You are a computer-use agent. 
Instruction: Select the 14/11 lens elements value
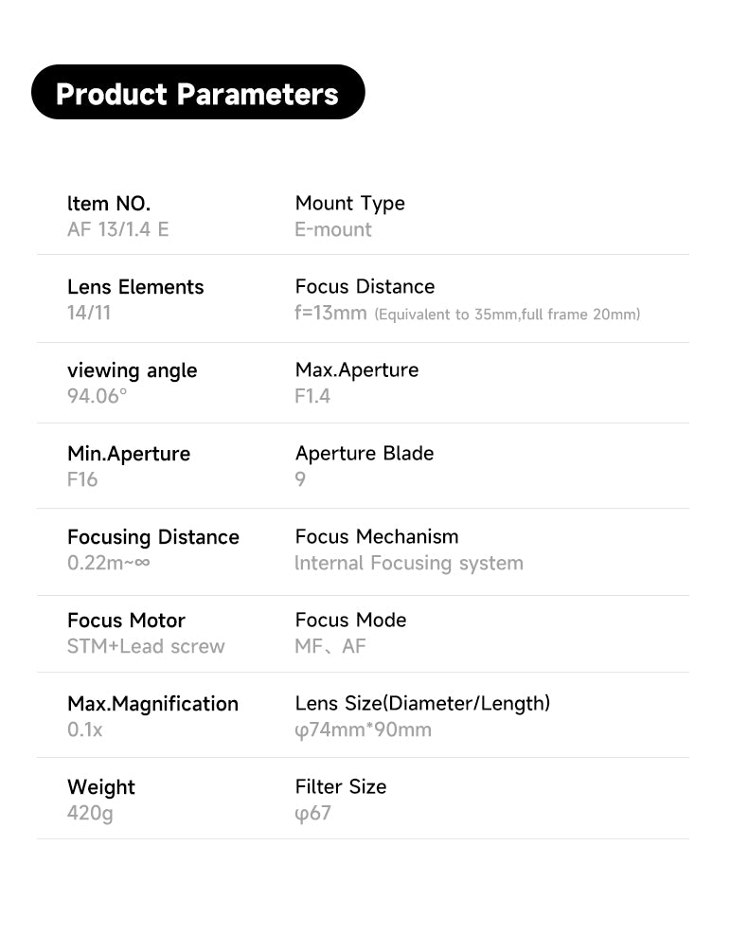89,313
